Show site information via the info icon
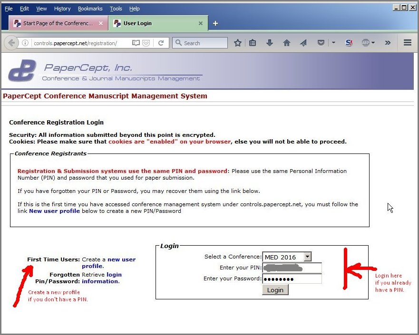 pos(25,43)
